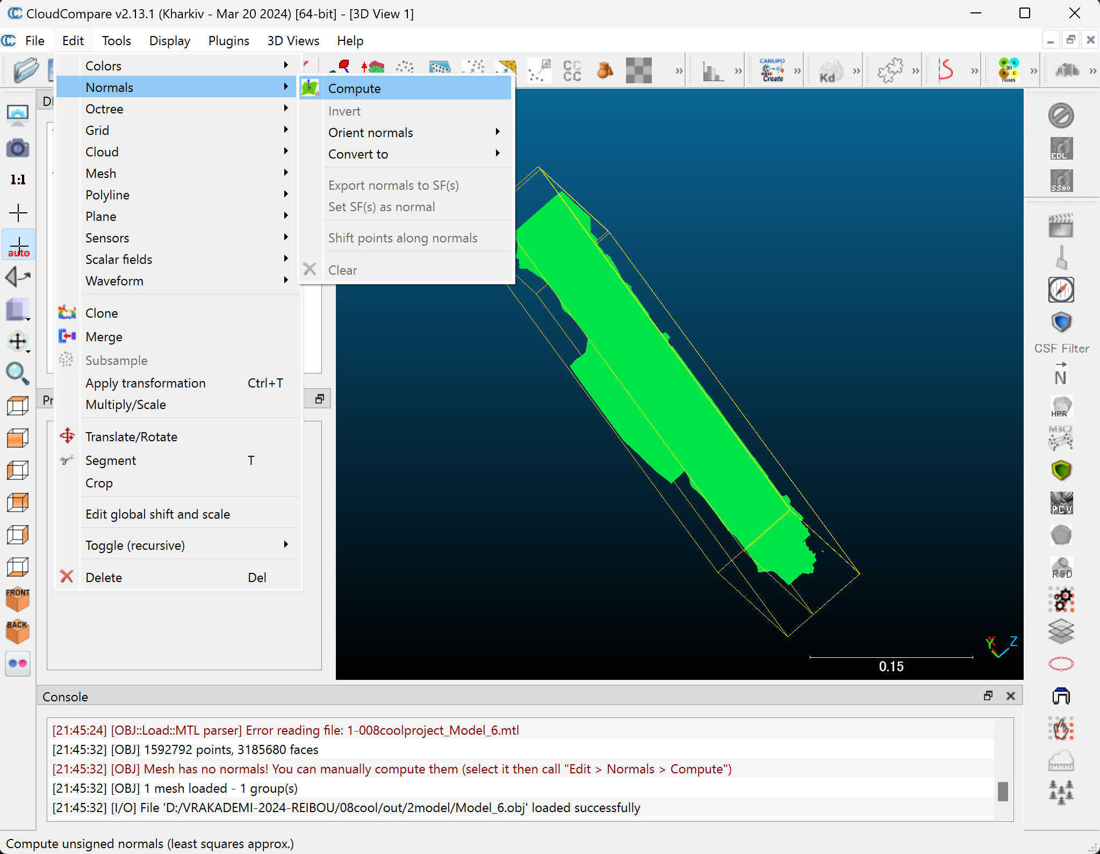The height and width of the screenshot is (854, 1100).
Task: Choose Compute from the Normals submenu
Action: click(355, 89)
